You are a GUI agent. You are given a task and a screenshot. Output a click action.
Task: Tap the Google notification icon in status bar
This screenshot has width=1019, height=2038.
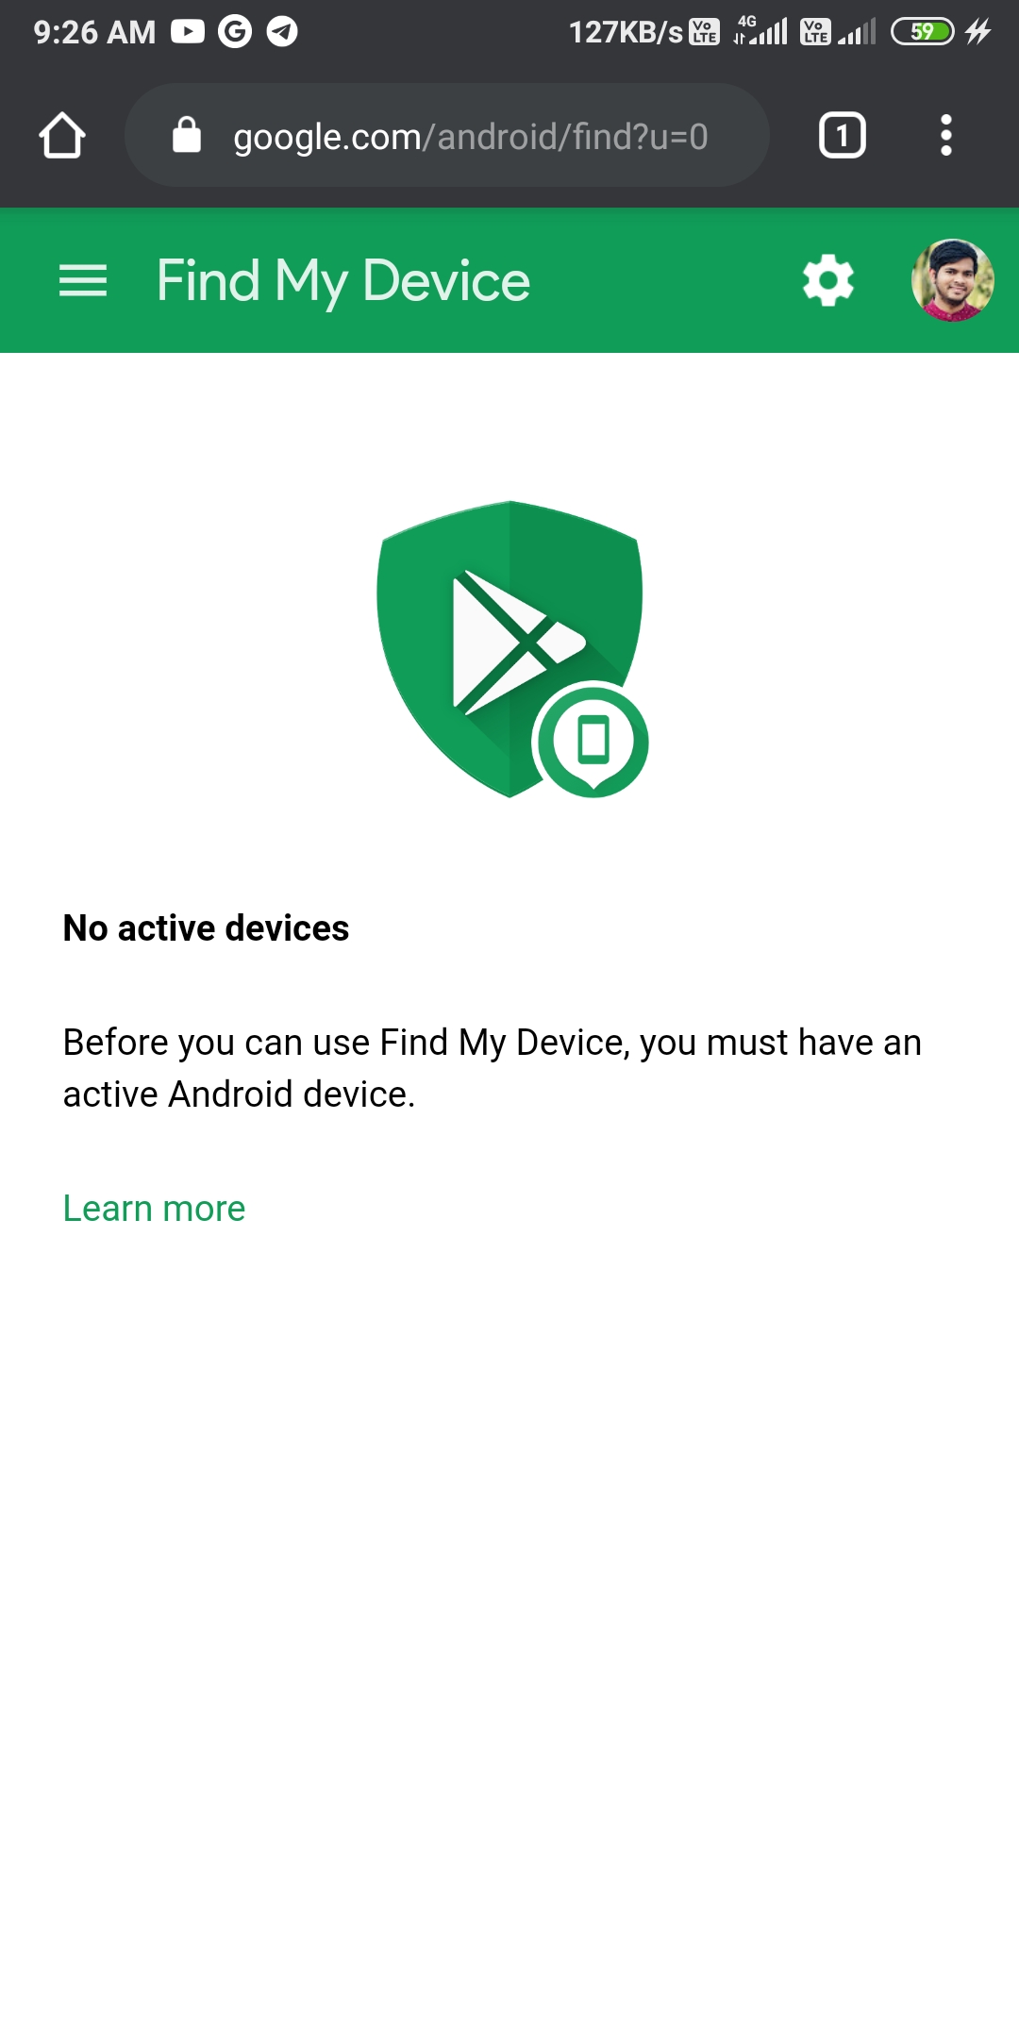click(235, 32)
